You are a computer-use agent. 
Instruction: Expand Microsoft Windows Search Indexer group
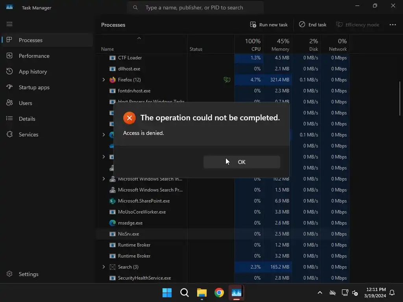(x=104, y=179)
